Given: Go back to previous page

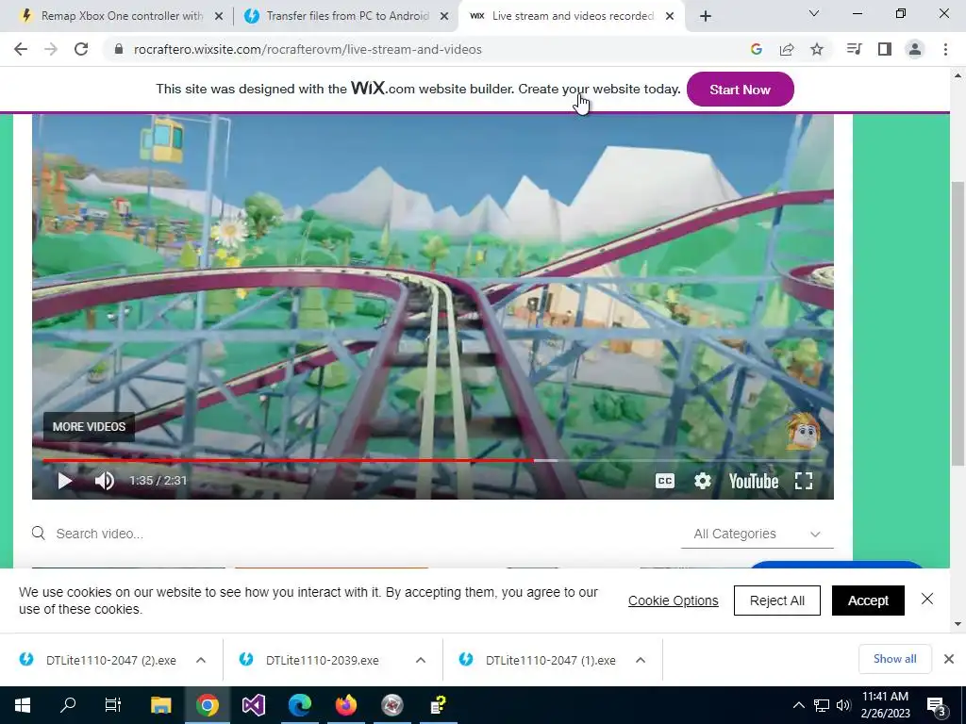Looking at the screenshot, I should [21, 49].
